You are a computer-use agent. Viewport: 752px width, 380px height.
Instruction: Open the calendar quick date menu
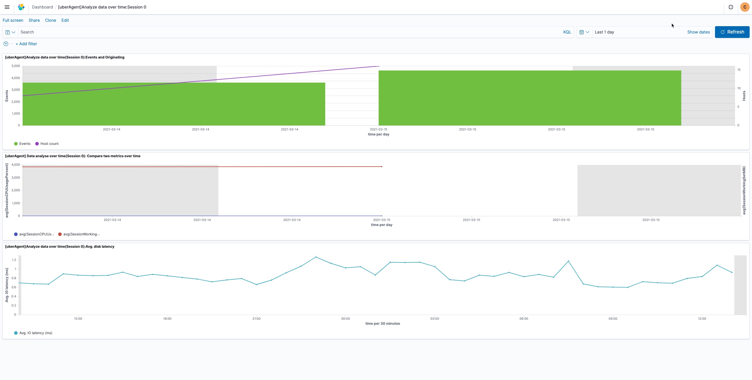tap(584, 32)
